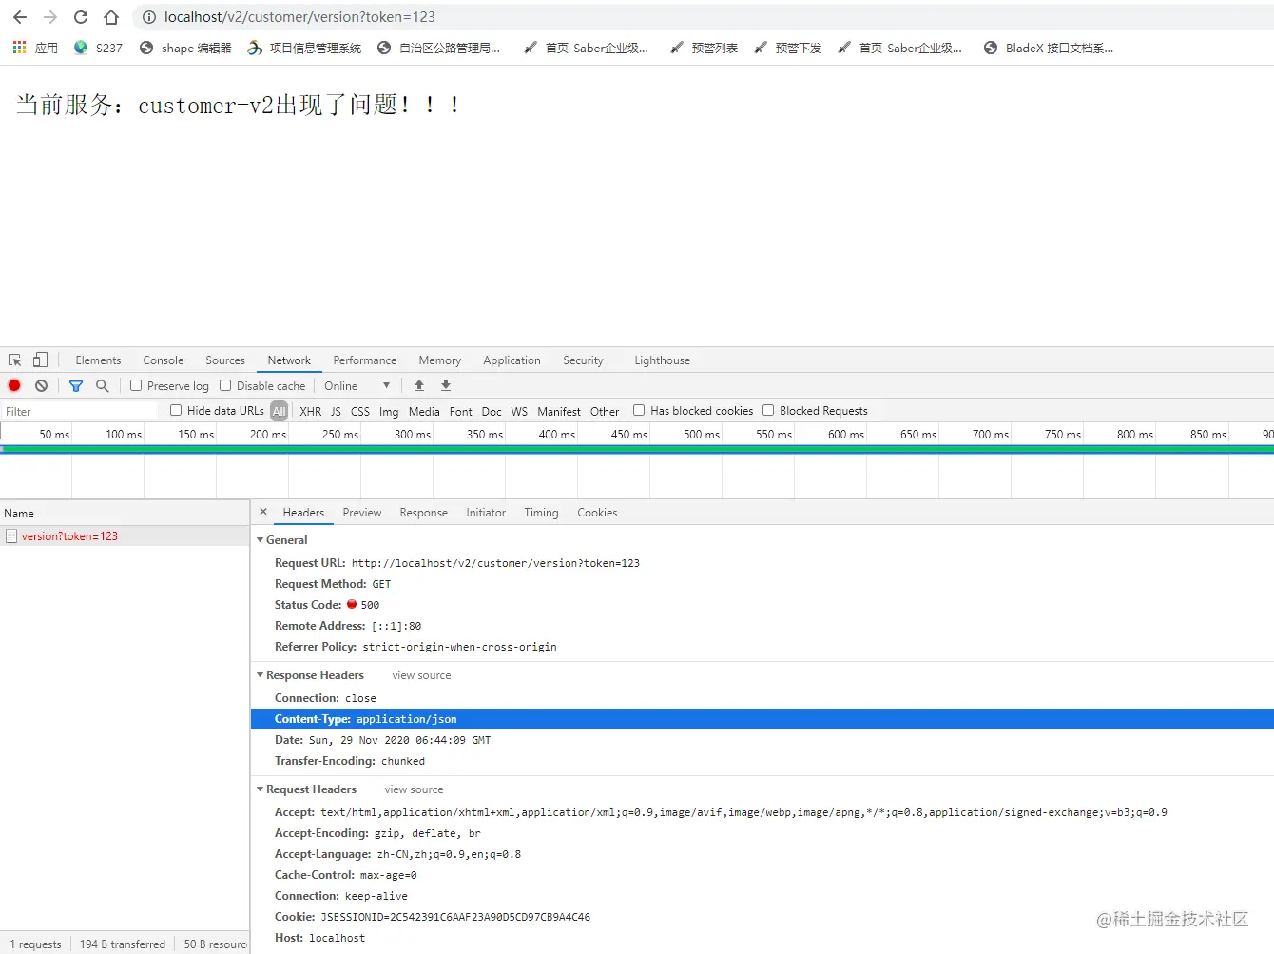1274x954 pixels.
Task: Filter requests by Manifest type
Action: (x=559, y=411)
